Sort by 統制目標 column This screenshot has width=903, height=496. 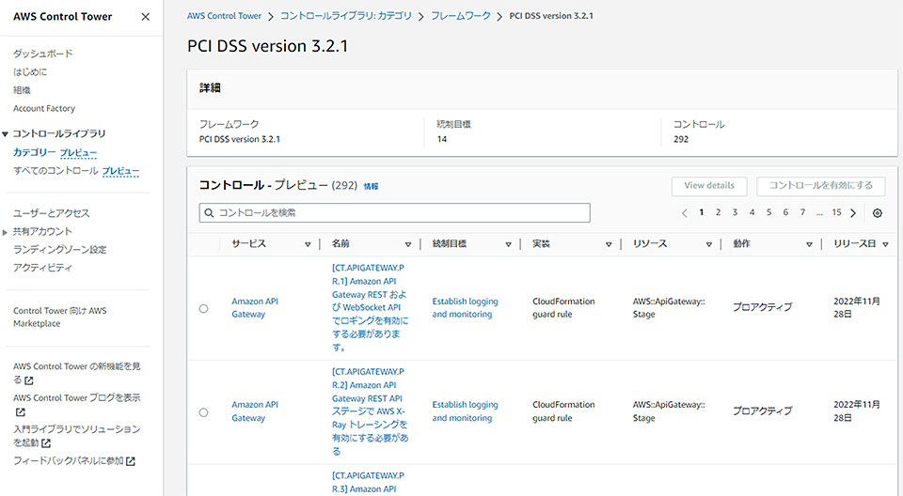[508, 244]
